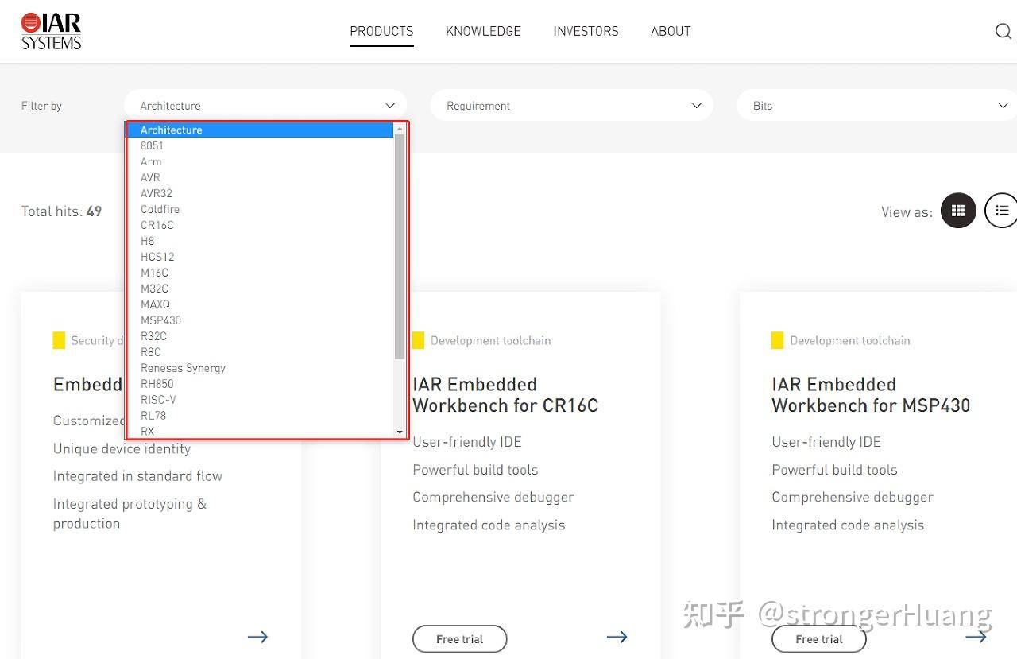Open IAR Embedded Workbench for CR16C title
This screenshot has height=659, width=1017.
(x=505, y=395)
